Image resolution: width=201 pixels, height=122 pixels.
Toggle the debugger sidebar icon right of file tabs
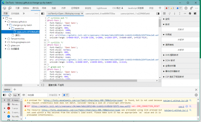coord(158,14)
